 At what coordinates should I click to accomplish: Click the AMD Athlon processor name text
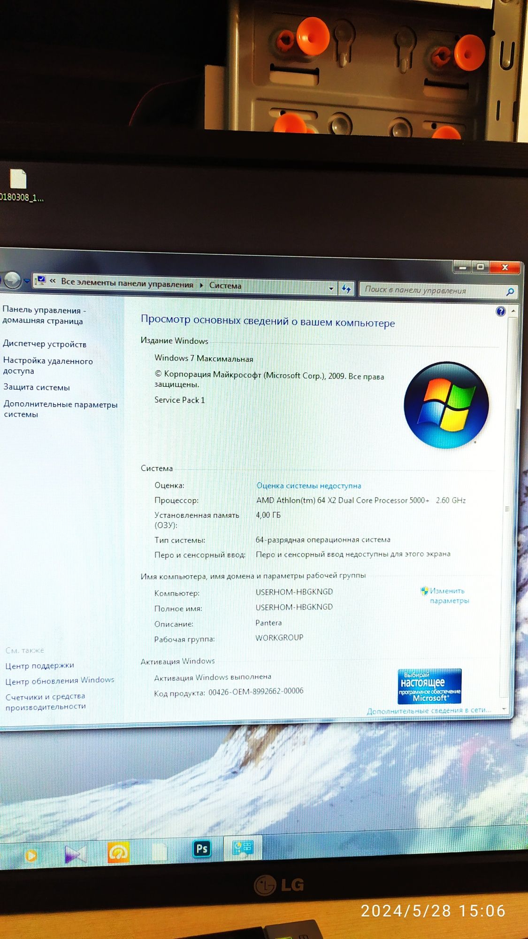342,500
